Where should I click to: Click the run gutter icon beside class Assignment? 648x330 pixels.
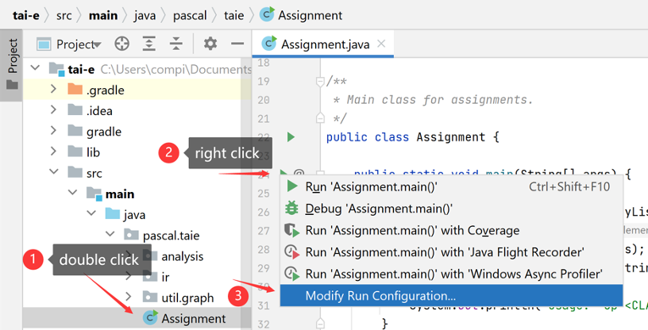coord(291,136)
